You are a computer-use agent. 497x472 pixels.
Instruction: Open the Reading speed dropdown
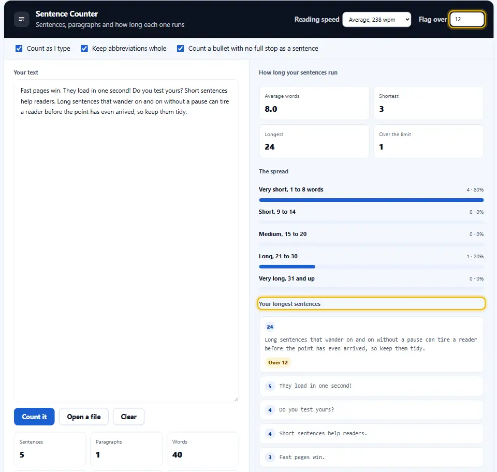[x=376, y=20]
